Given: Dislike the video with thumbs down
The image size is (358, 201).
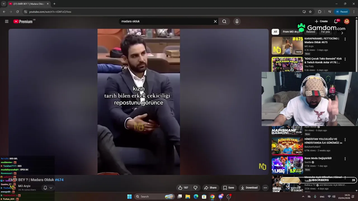Looking at the screenshot, I should click(x=196, y=188).
